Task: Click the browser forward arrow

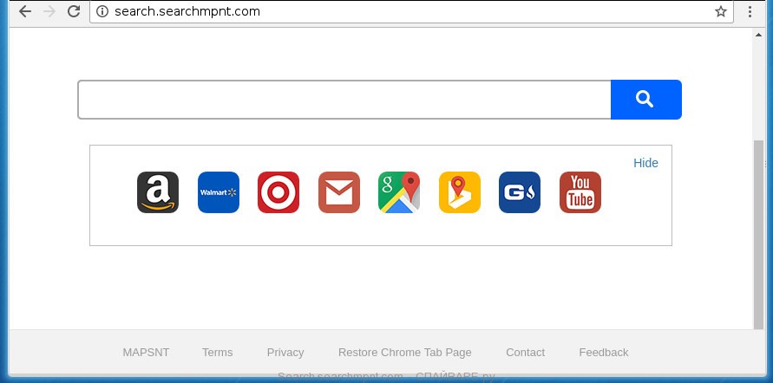Action: tap(49, 11)
